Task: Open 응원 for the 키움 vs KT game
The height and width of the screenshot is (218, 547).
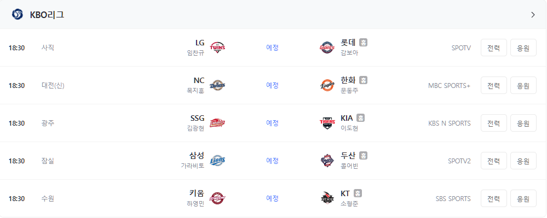Action: 523,198
